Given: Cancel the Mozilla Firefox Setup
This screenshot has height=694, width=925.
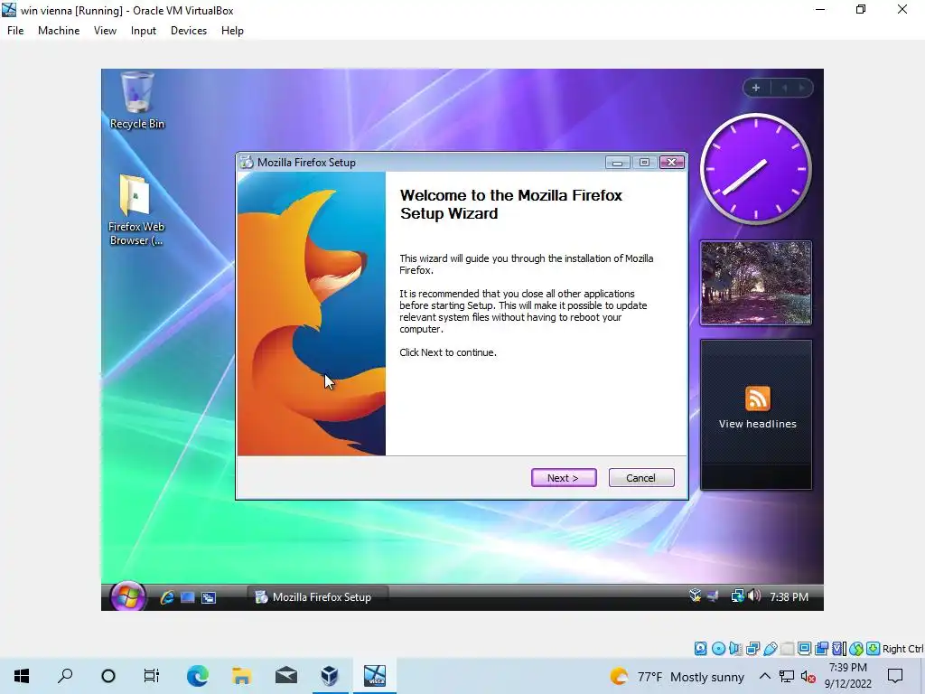Looking at the screenshot, I should click(x=640, y=477).
